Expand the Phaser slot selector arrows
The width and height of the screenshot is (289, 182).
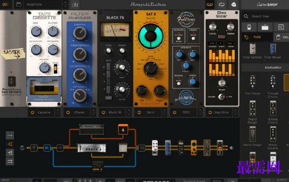point(94,112)
